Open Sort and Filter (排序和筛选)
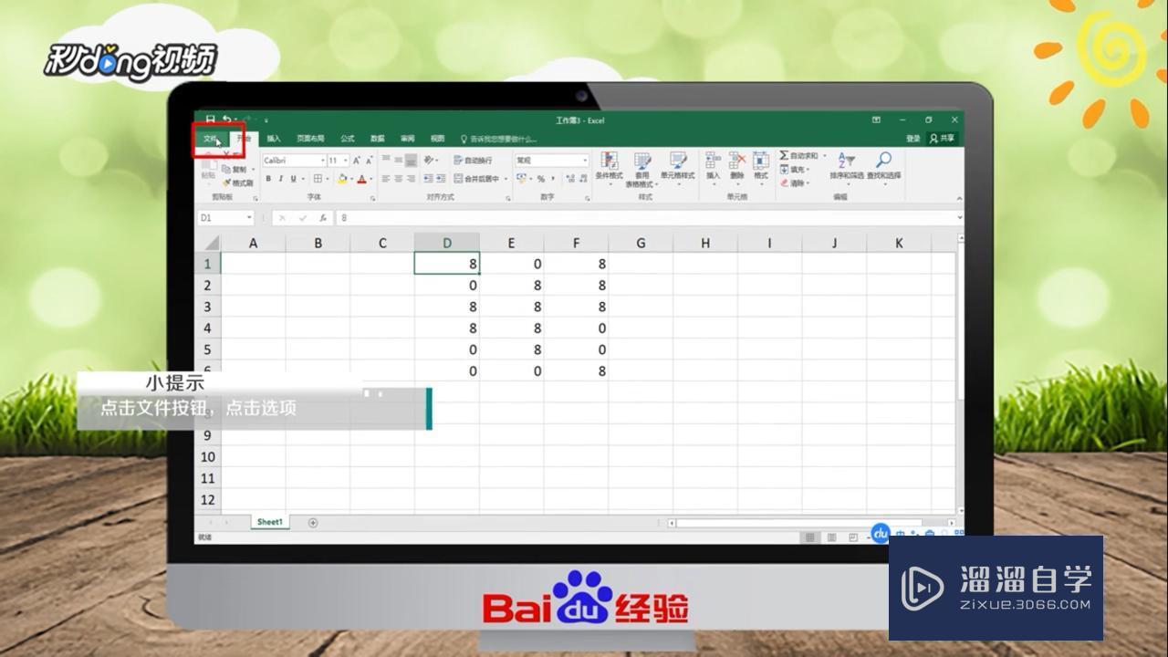The height and width of the screenshot is (657, 1168). [846, 167]
